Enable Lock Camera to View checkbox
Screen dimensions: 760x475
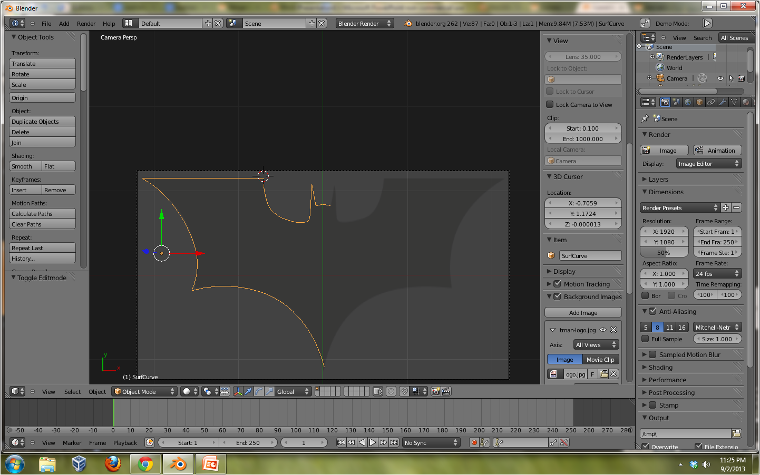(x=550, y=104)
